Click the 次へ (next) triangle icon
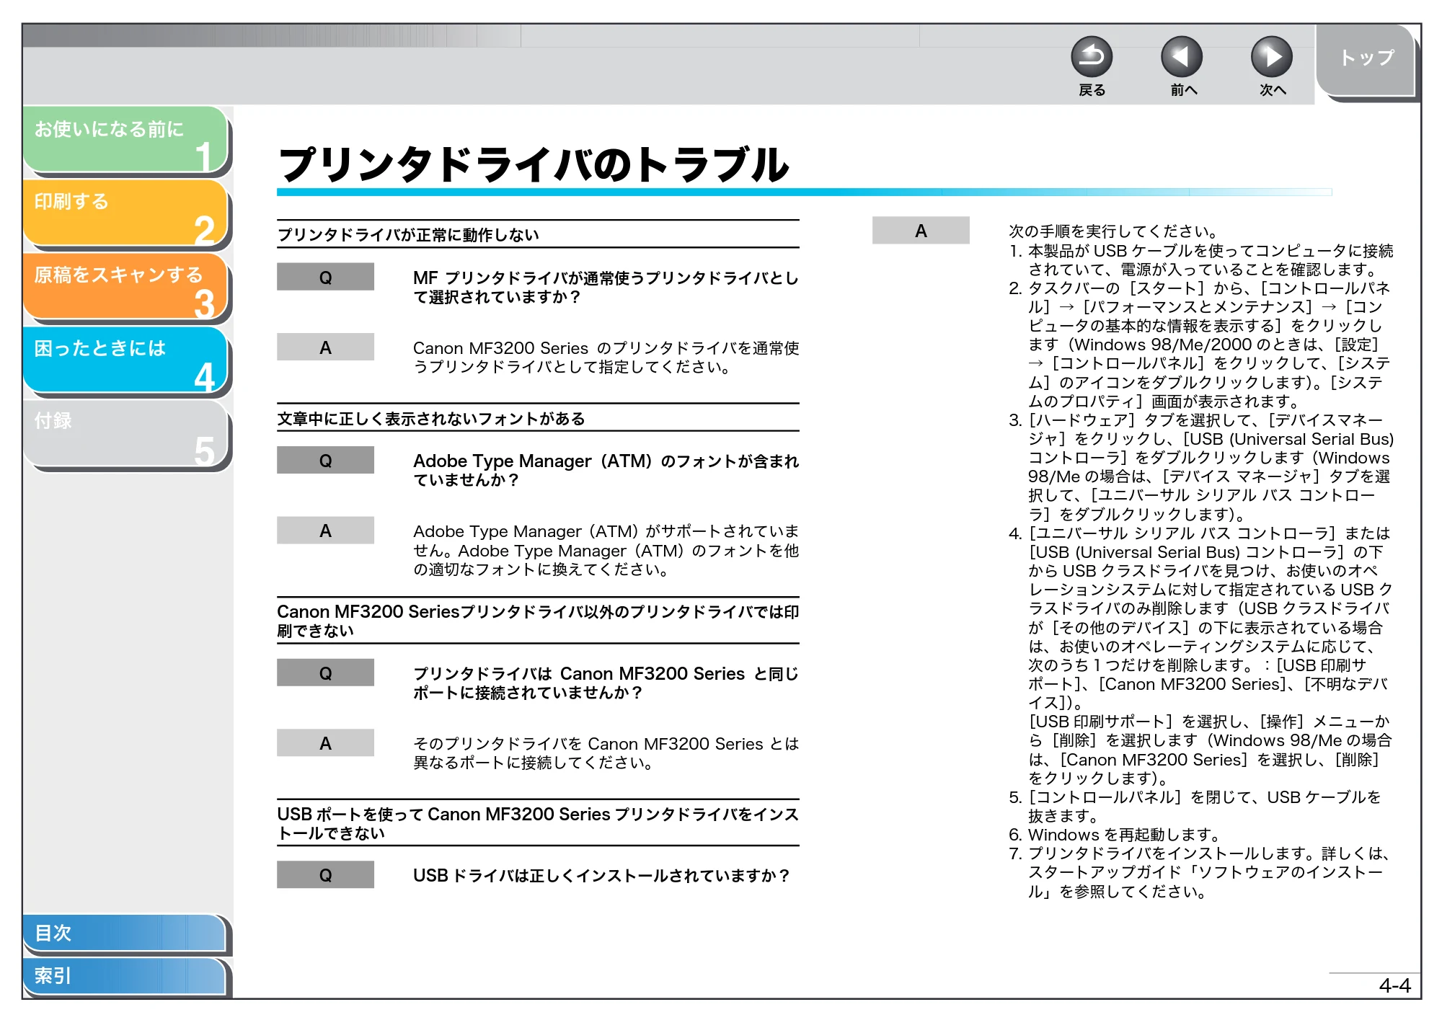This screenshot has height=1020, width=1442. [x=1272, y=57]
